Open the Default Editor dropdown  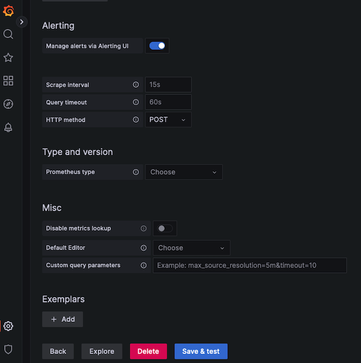[x=191, y=248]
